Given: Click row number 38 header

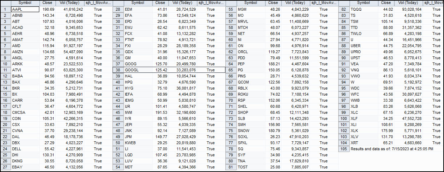Looking at the screenshot, I should 118,70.
